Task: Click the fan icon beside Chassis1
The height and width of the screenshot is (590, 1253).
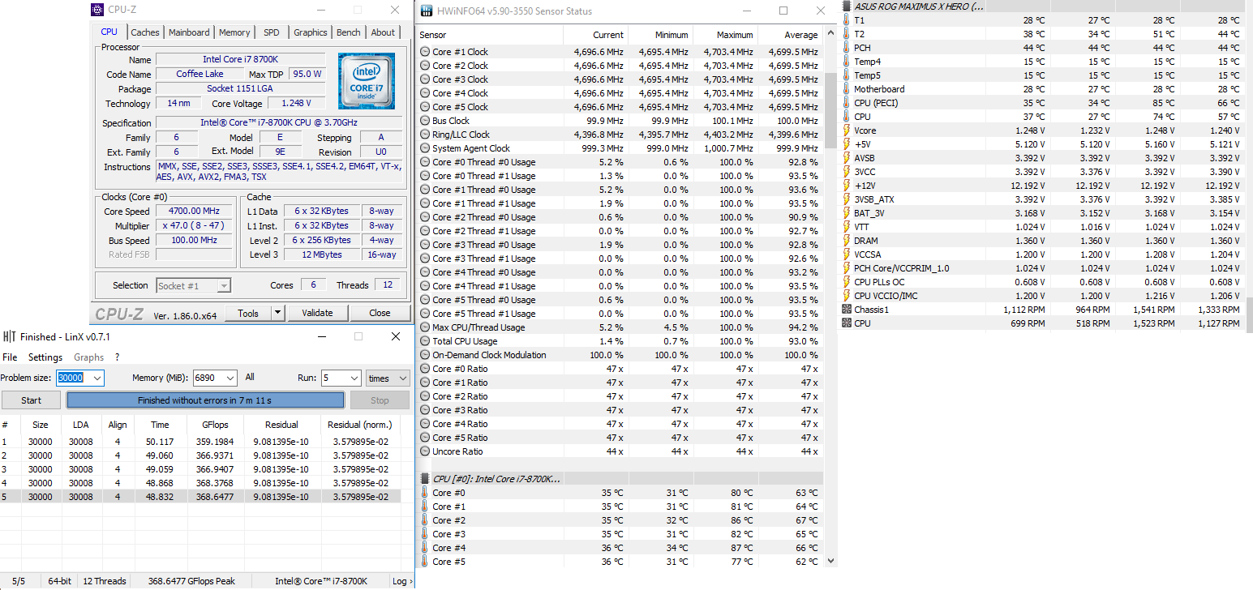Action: pyautogui.click(x=847, y=310)
